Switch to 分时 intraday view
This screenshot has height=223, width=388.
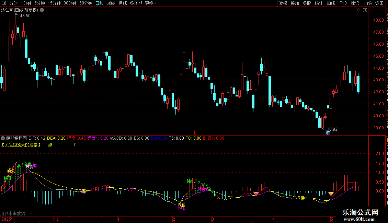(x=14, y=3)
